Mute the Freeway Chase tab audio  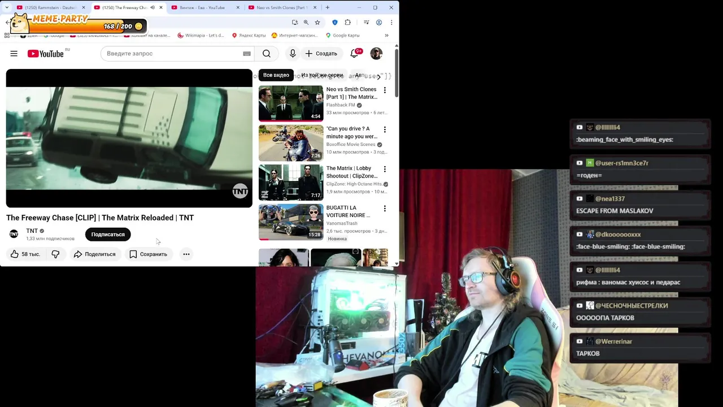point(152,7)
